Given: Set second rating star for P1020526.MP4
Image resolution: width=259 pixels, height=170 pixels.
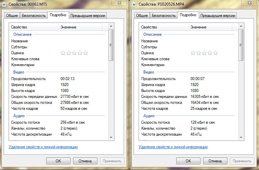Looking at the screenshot, I should 199,53.
